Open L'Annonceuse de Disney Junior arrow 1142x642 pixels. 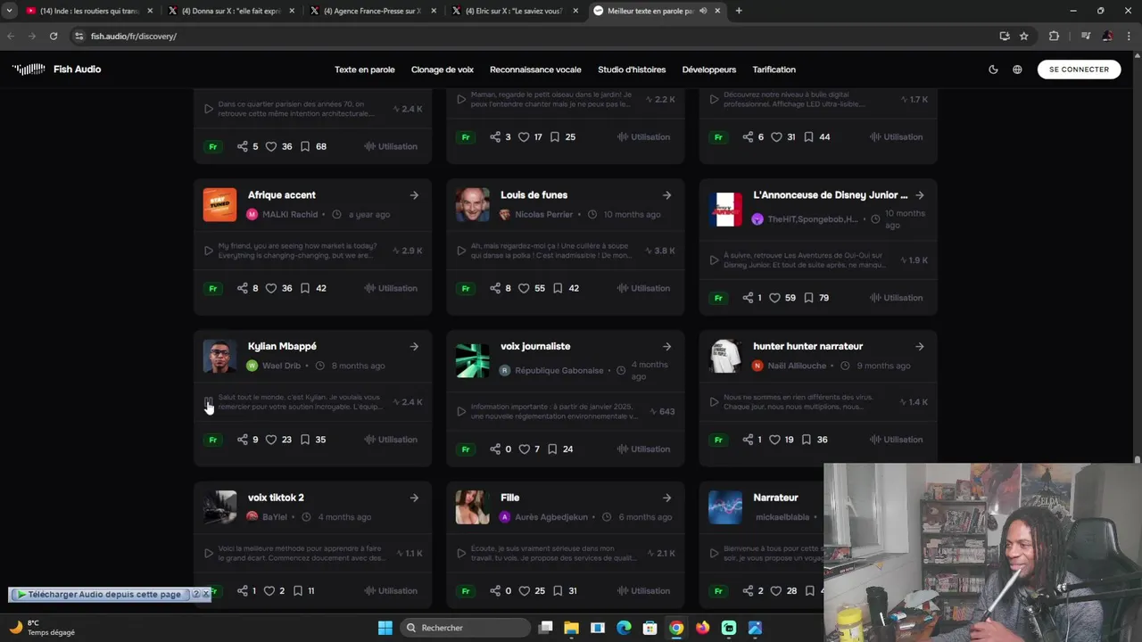point(919,195)
